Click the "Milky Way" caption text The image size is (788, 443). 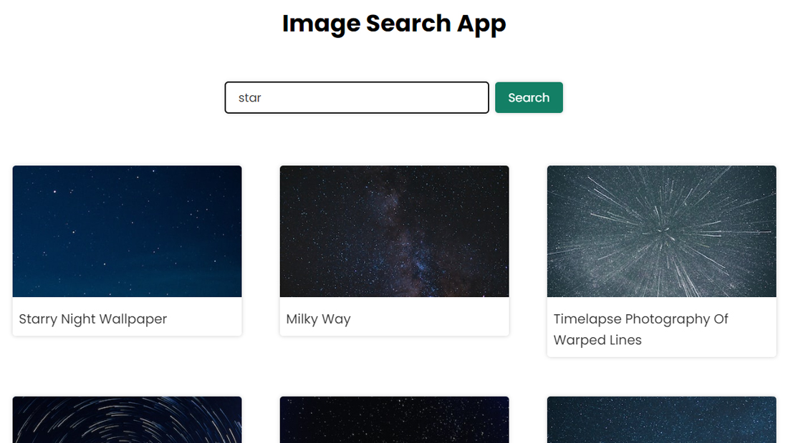pos(318,319)
